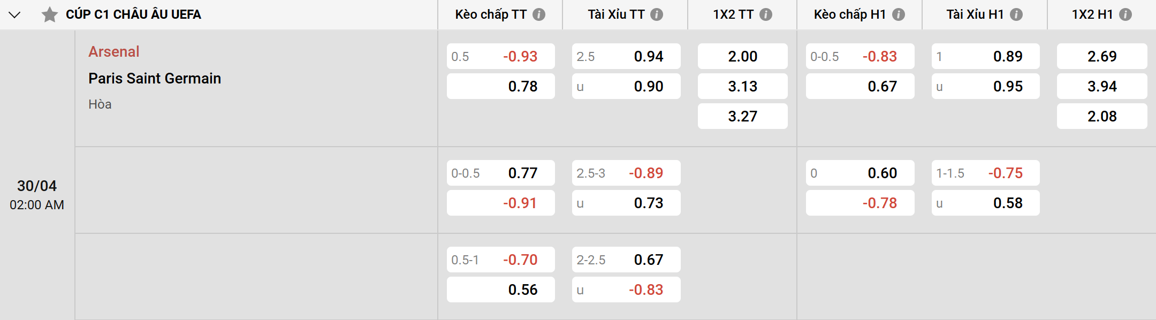The width and height of the screenshot is (1156, 320).
Task: Pick handicap 0.5-1 odds -0.70
Action: [501, 260]
